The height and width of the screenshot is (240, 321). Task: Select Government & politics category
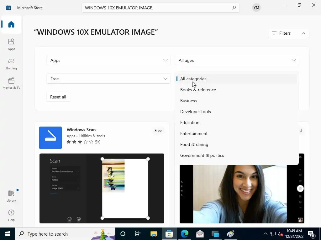[237, 155]
